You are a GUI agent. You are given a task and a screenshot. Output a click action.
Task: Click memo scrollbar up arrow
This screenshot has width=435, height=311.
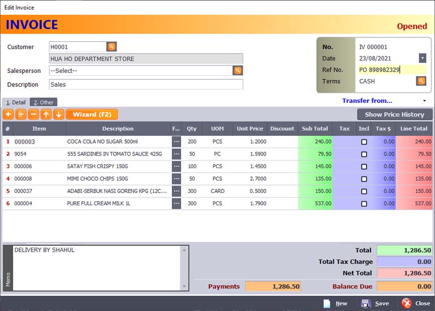click(184, 250)
